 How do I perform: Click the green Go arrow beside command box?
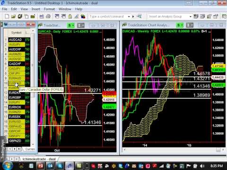[133, 17]
